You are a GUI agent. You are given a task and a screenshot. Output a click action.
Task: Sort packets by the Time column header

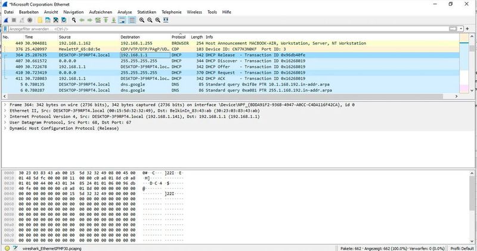tap(41, 37)
